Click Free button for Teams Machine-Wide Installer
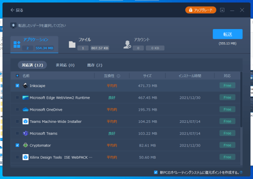The image size is (253, 179). 227,121
